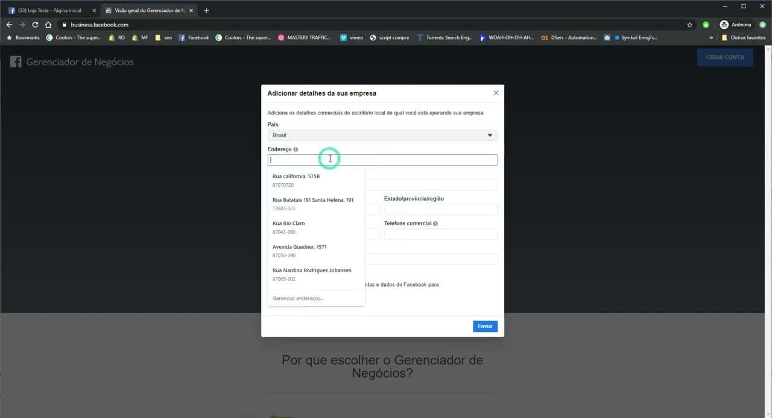Click the green extension icon near Anônima
This screenshot has width=772, height=418.
tap(706, 25)
